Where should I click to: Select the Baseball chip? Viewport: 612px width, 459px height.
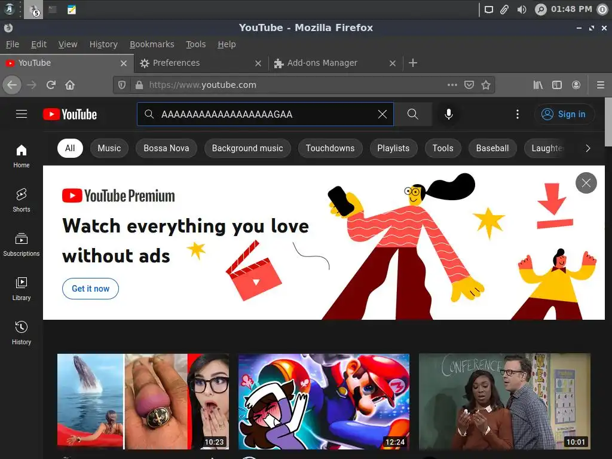coord(492,148)
